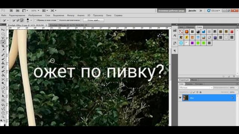Viewport: 239px width, 134px height.
Task: Click the Styles panel scrollbar
Action: click(238, 52)
